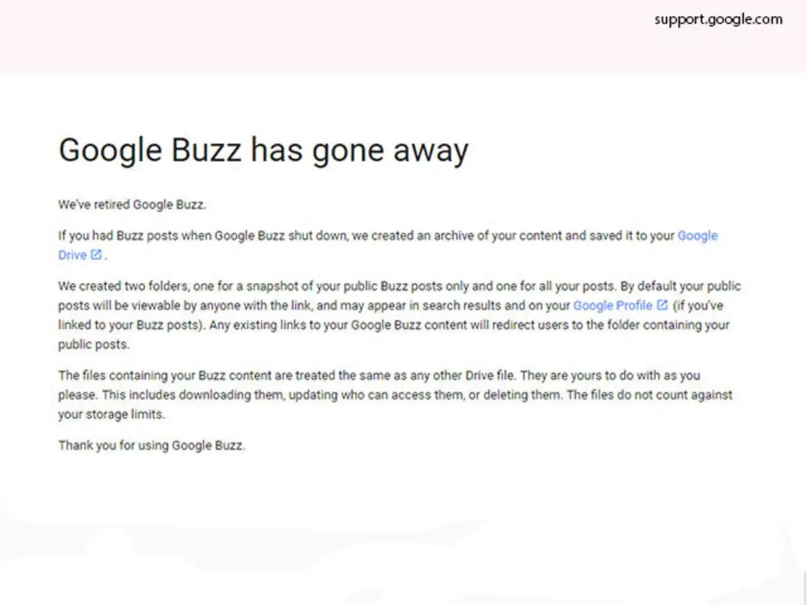Screen dimensions: 807x605
Task: Click the pink header band at top
Action: coord(336,40)
